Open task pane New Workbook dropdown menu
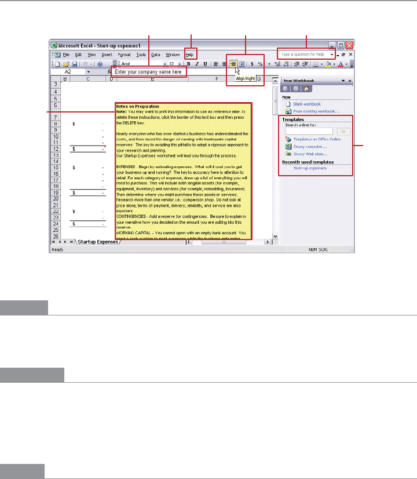The image size is (417, 479). point(343,81)
